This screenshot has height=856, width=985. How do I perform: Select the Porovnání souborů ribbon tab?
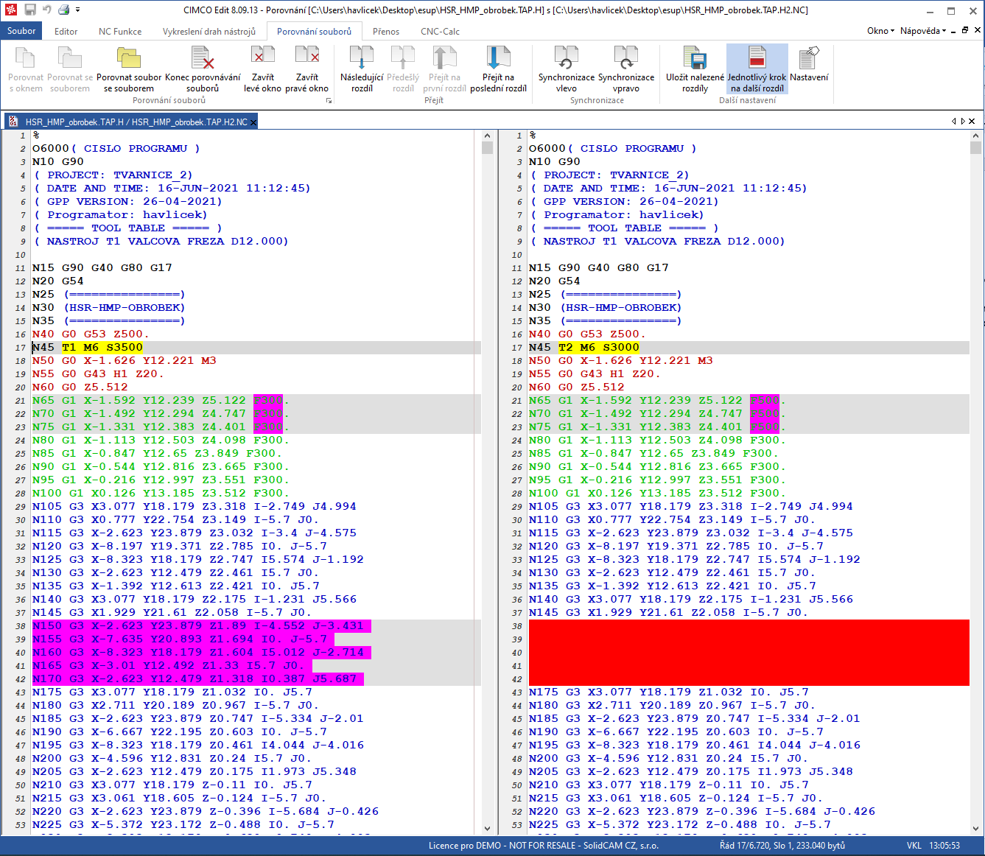coord(314,32)
